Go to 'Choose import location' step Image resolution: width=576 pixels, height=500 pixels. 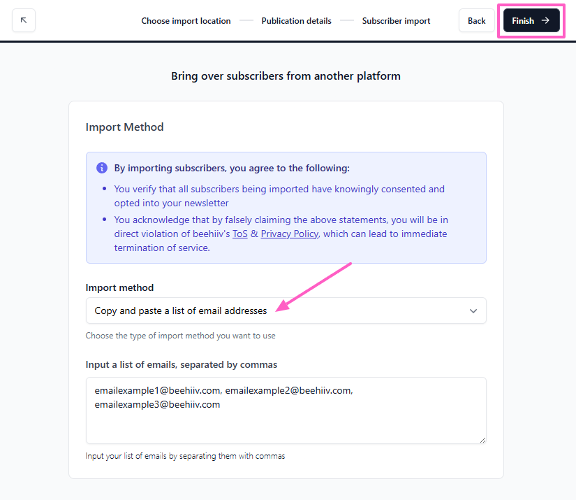pos(186,21)
